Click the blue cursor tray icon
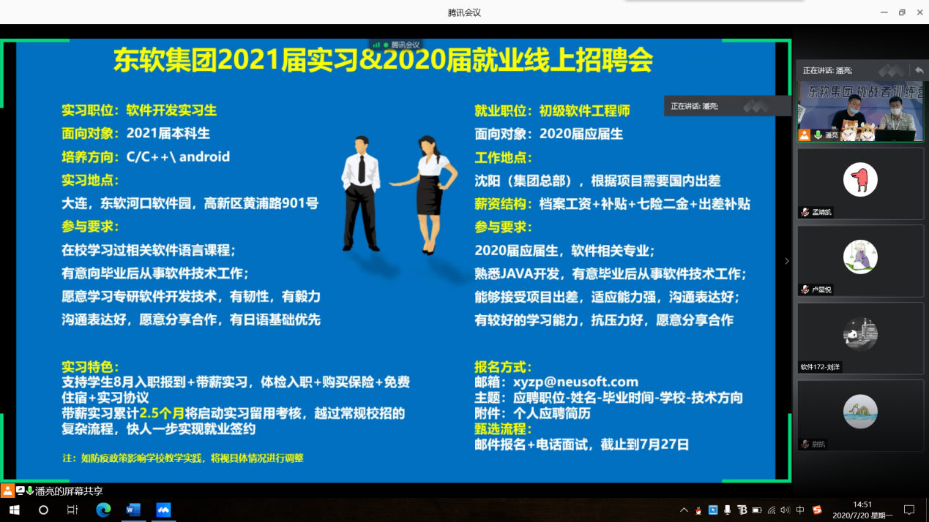The image size is (929, 522). 713,510
